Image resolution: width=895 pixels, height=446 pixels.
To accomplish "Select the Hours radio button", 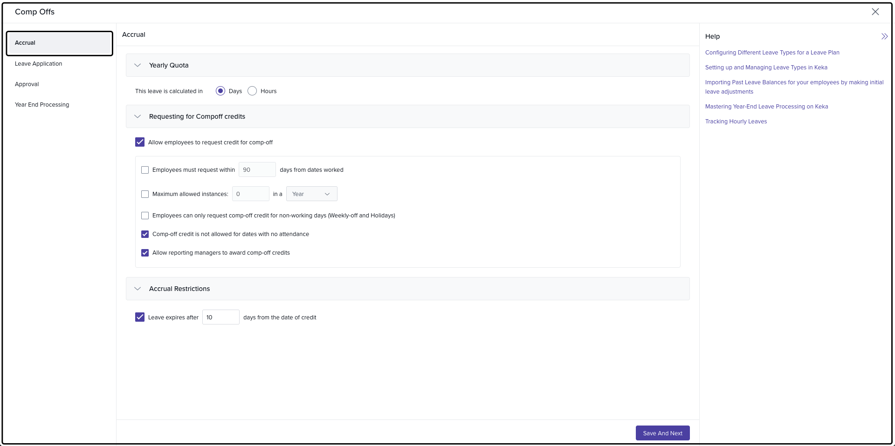I will [x=252, y=91].
